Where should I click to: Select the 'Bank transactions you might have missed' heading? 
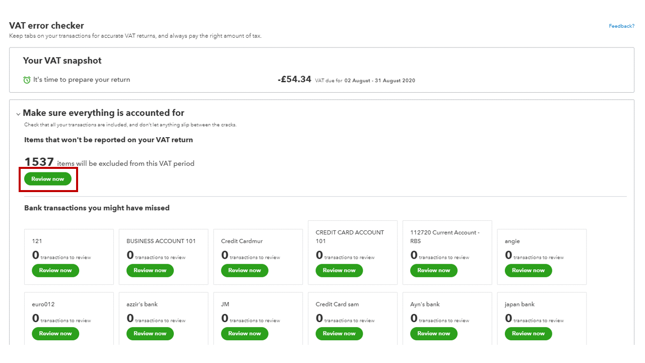pos(97,208)
